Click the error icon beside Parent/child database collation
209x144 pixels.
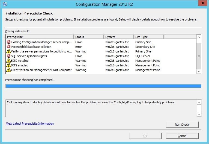coord(8,46)
